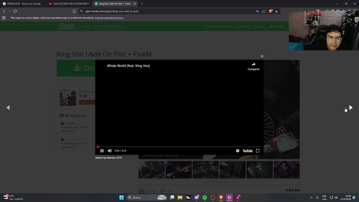This screenshot has width=359, height=202.
Task: Click the address bar URL
Action: [x=112, y=11]
